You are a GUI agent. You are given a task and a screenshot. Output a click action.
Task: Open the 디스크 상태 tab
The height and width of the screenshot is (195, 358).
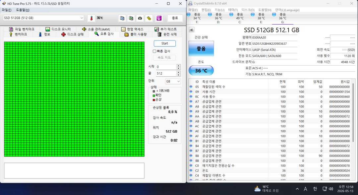click(x=72, y=34)
